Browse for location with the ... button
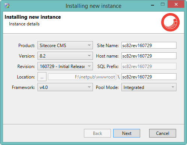 coord(42,77)
